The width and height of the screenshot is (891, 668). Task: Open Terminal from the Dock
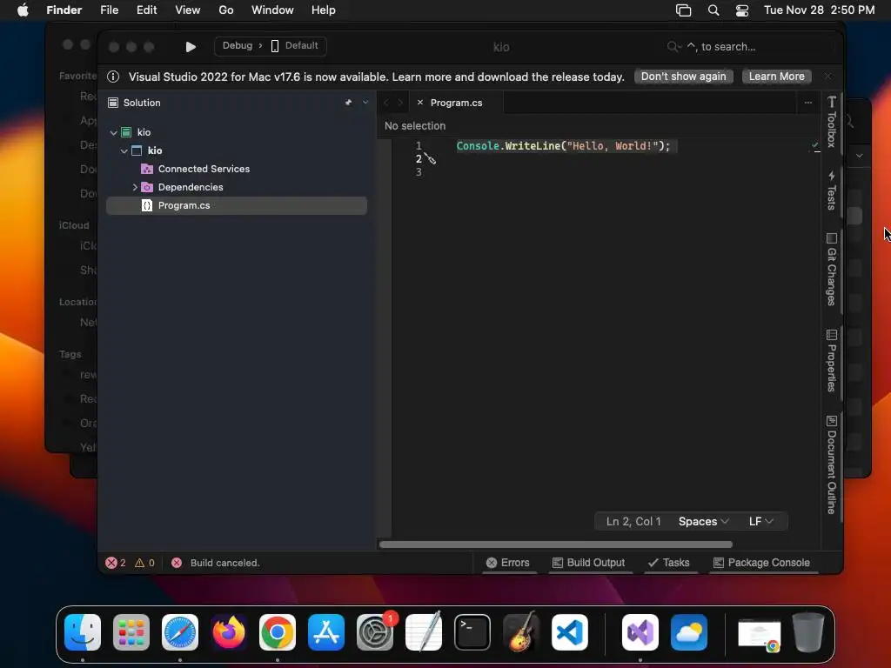[472, 632]
